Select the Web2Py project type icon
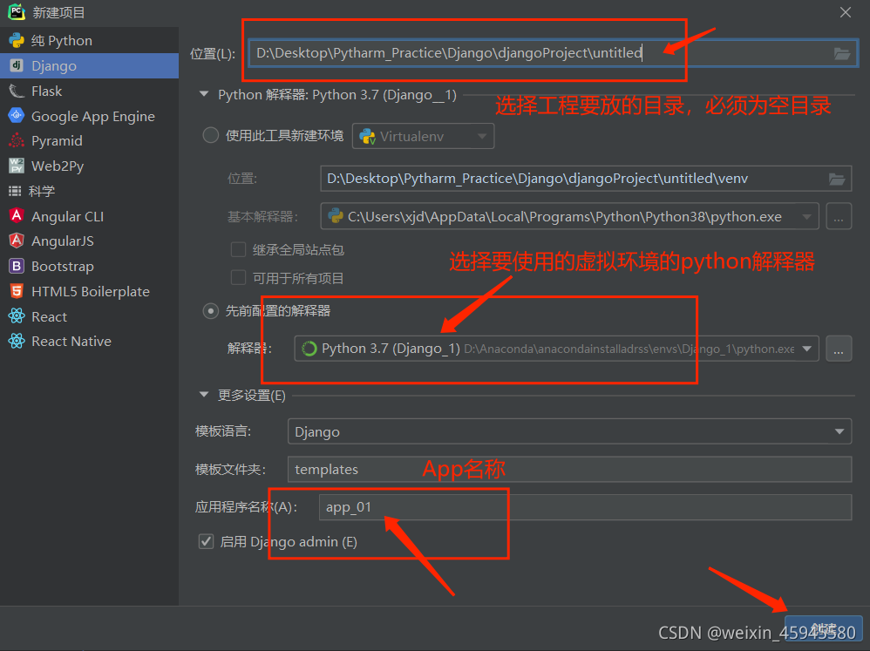The width and height of the screenshot is (870, 651). point(17,166)
